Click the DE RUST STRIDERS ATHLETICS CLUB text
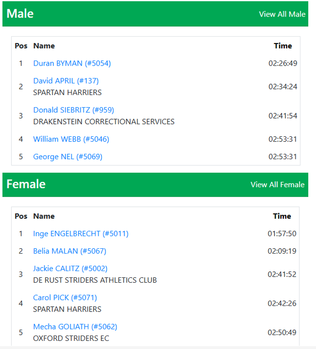316x349 pixels. point(95,280)
